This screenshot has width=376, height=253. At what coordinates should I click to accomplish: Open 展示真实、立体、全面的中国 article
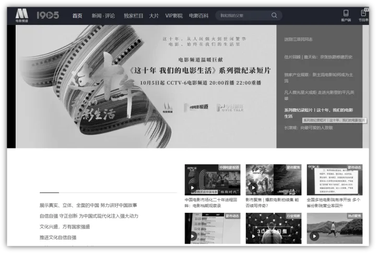point(88,205)
